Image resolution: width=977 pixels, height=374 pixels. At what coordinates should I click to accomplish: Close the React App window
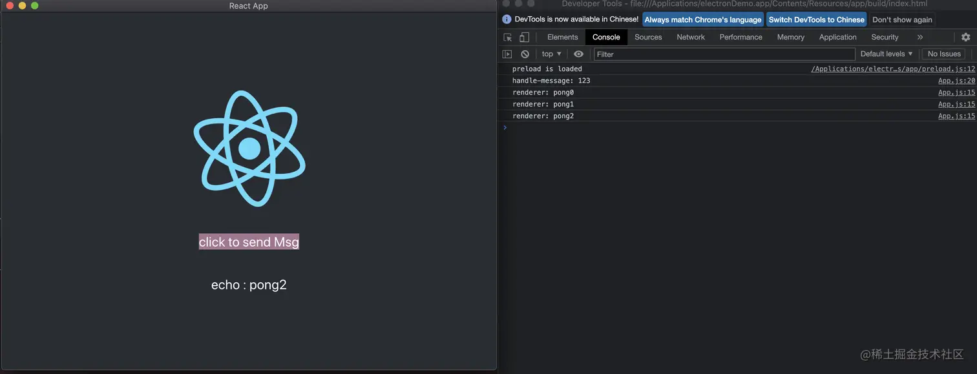[10, 6]
